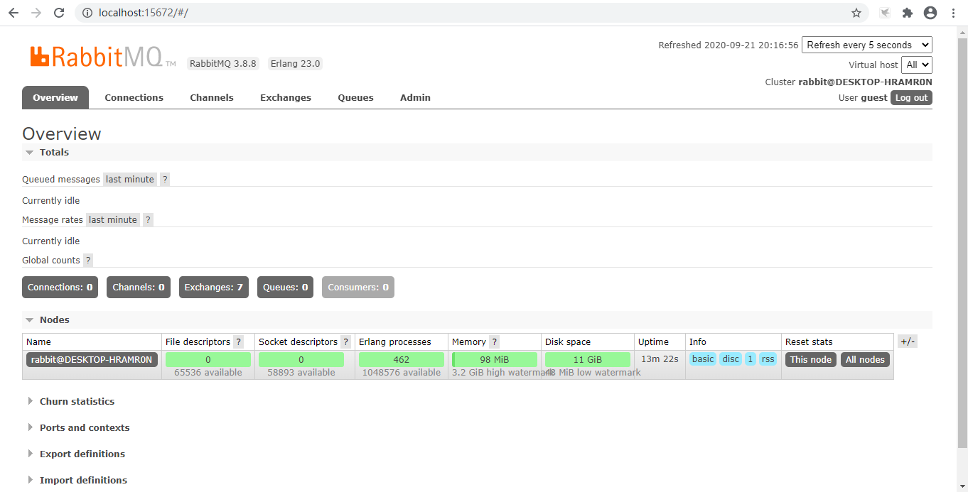Change Message rates last minute range
Screen dimensions: 968x492
click(x=113, y=220)
